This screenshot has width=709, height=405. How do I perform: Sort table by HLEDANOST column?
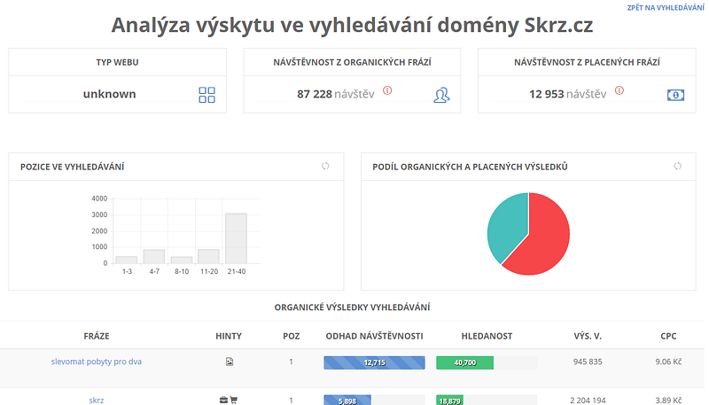point(487,336)
